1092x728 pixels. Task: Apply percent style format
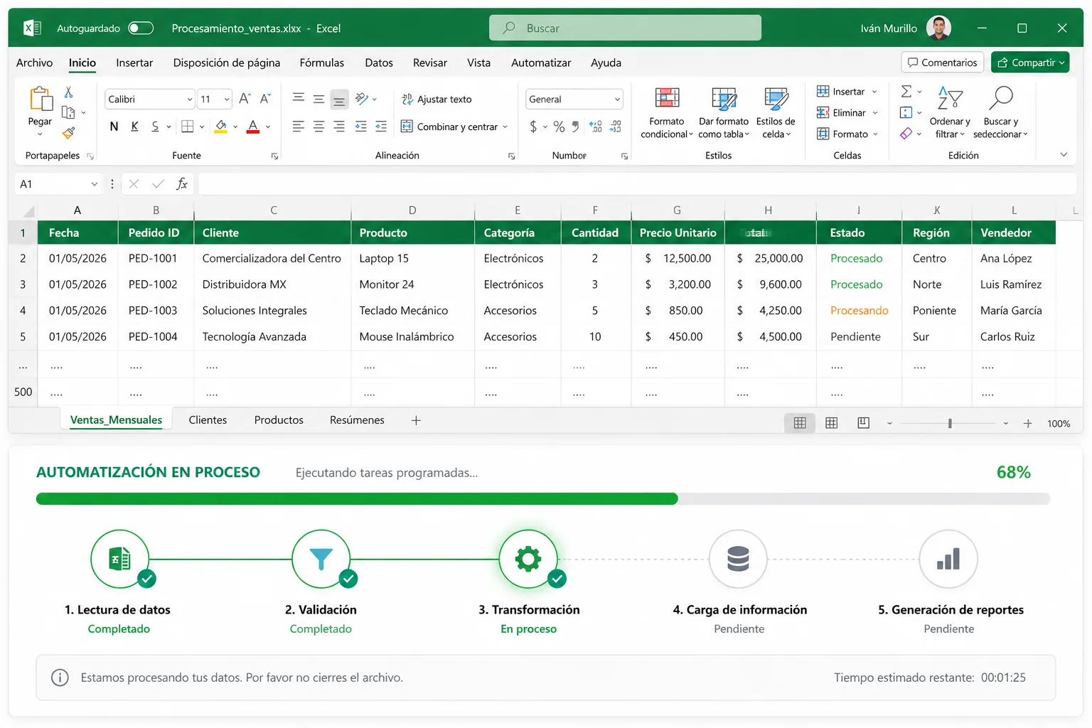pos(559,127)
